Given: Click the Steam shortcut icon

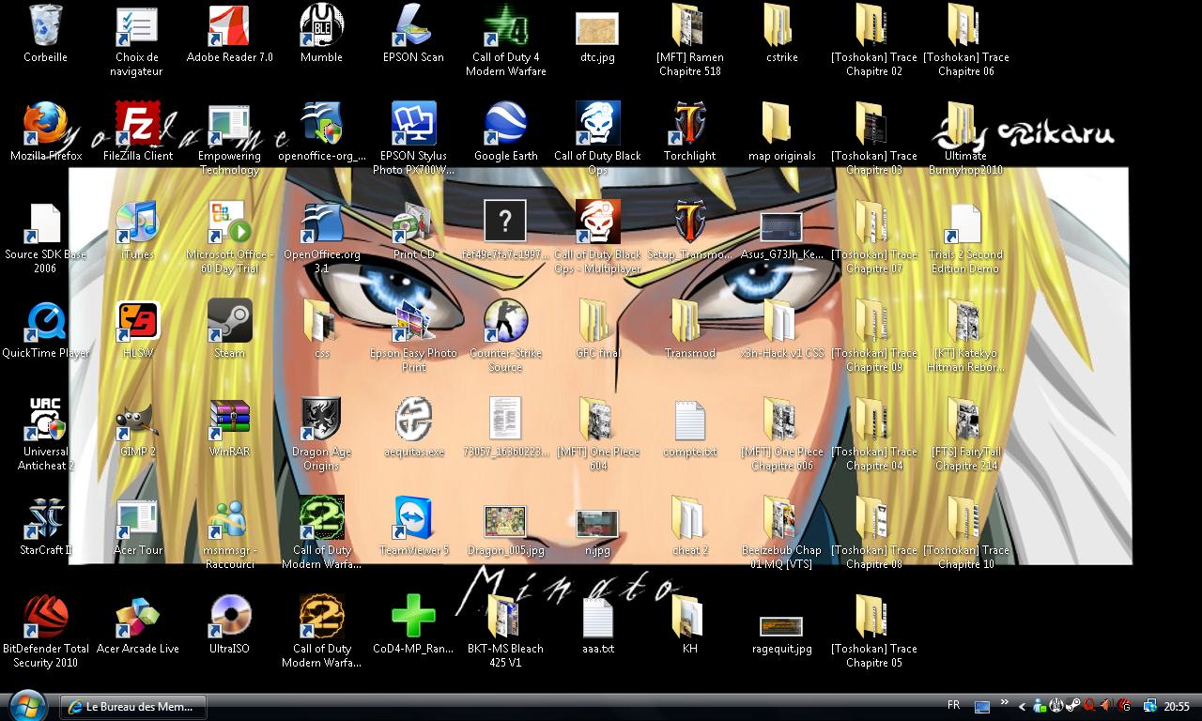Looking at the screenshot, I should coord(229,321).
